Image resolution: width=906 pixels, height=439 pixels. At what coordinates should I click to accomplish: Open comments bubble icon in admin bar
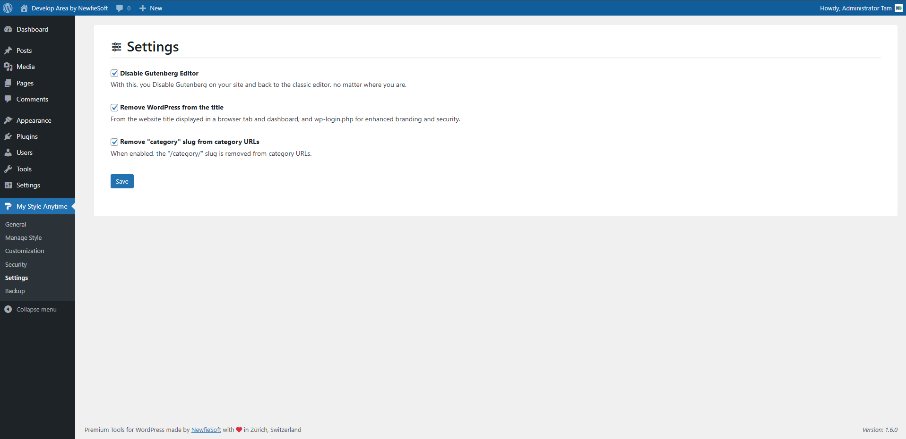pos(120,8)
